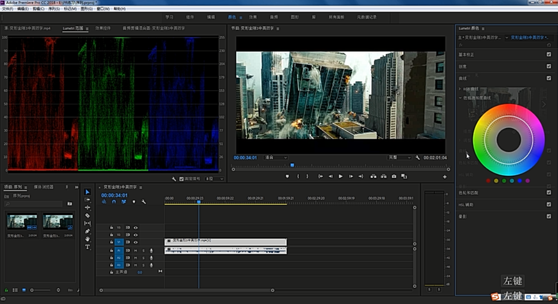The height and width of the screenshot is (304, 558).
Task: Export frame with the camera icon
Action: (x=394, y=176)
